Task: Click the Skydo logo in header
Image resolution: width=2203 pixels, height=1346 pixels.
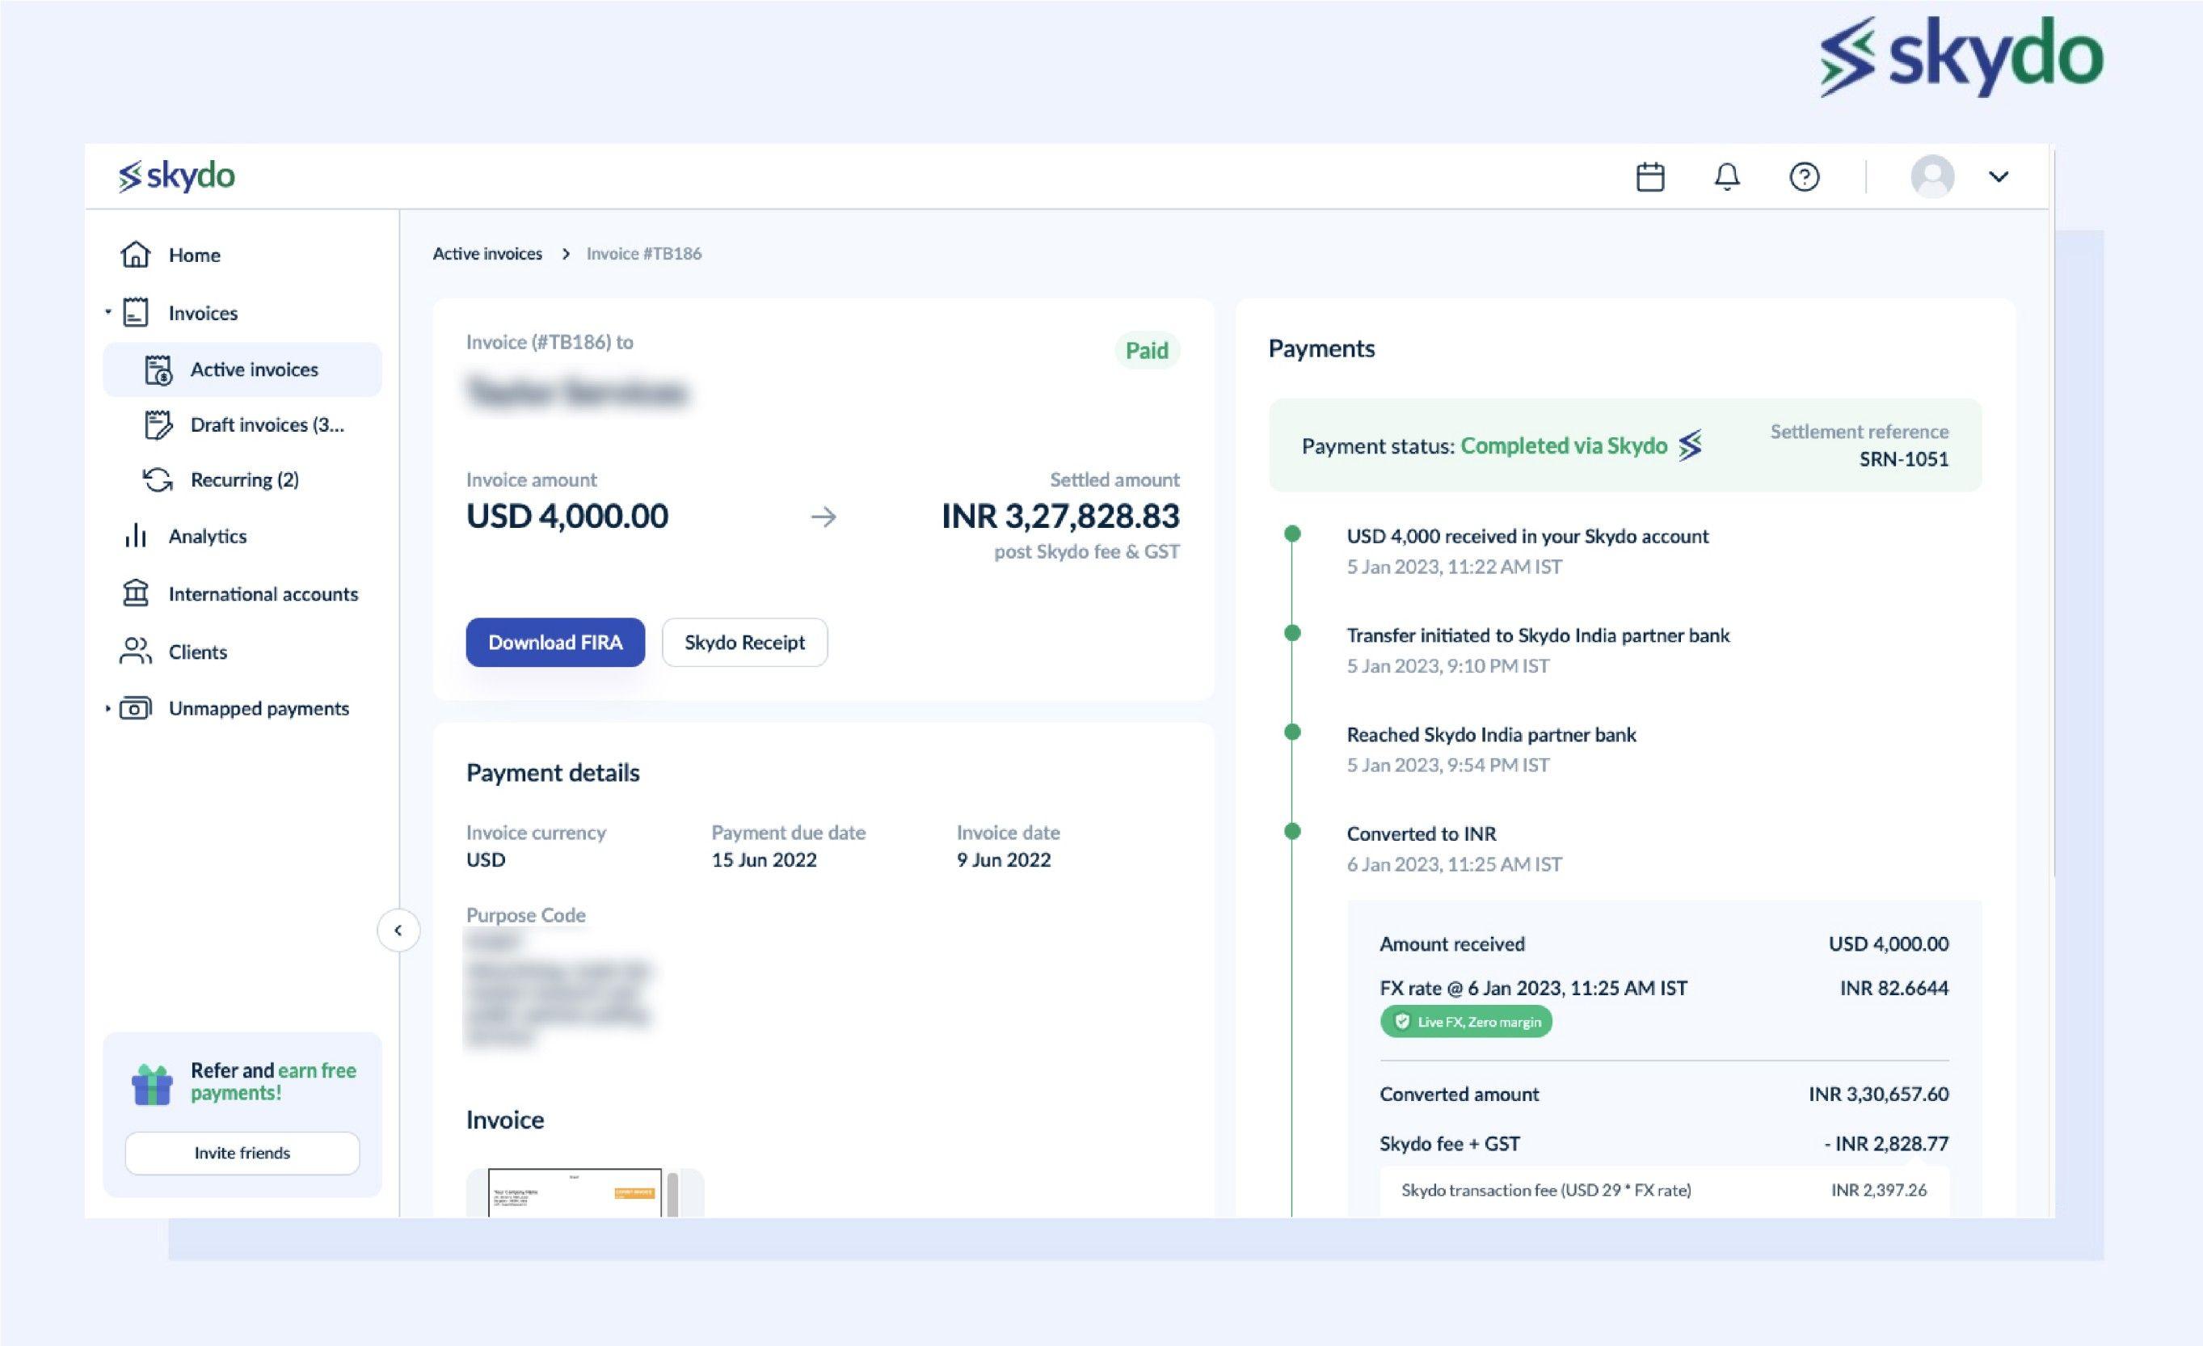Action: [176, 176]
